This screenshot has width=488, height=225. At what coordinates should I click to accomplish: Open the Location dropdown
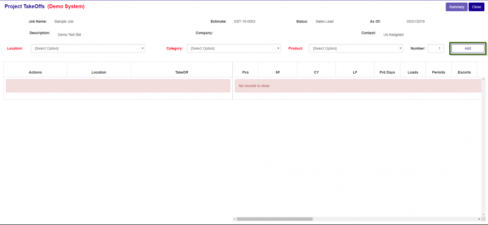88,48
